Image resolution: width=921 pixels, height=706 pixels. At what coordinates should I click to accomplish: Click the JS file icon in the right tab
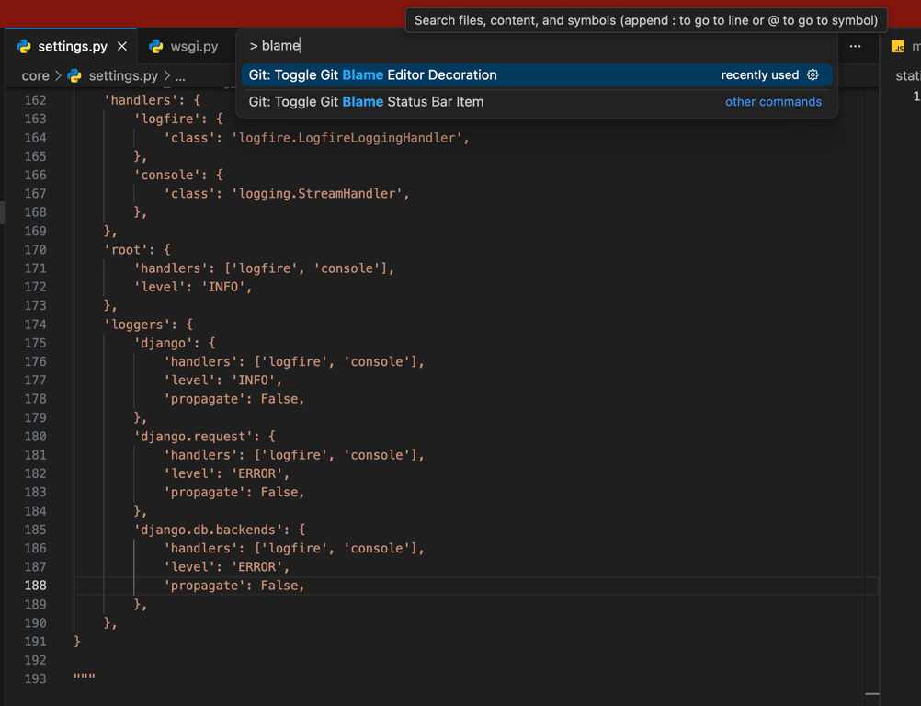point(898,46)
